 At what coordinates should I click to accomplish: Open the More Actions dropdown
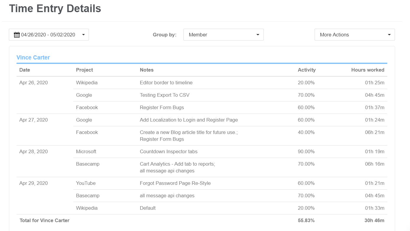click(x=354, y=35)
